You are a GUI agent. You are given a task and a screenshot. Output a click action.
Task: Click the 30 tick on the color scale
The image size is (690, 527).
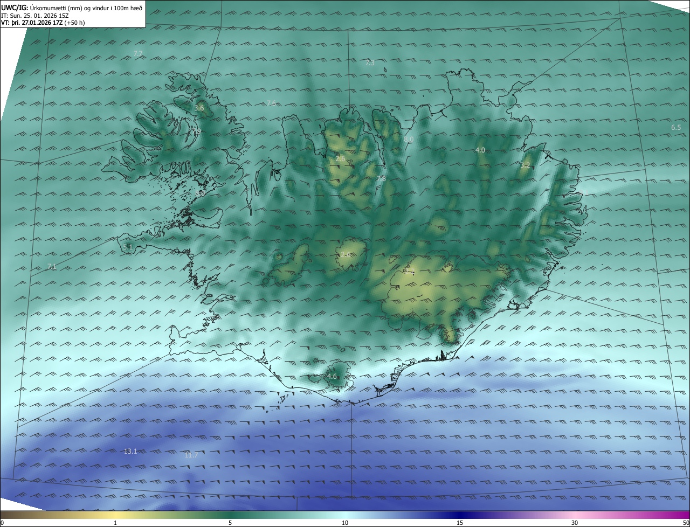575,523
